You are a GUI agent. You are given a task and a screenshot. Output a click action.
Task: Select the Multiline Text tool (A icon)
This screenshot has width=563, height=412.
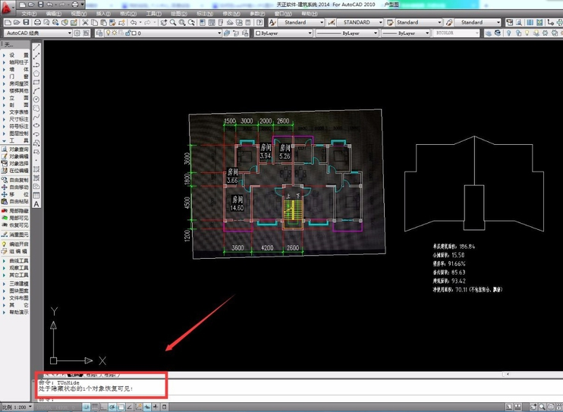(36, 192)
